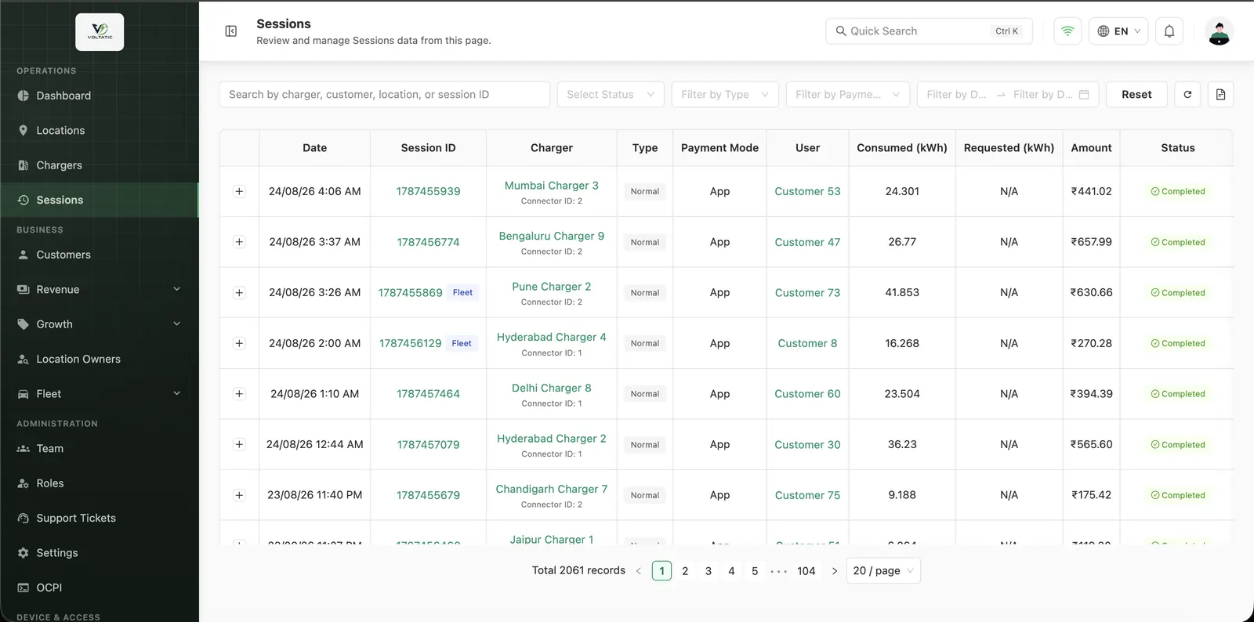
Task: Expand row for session 1787457464
Action: (x=239, y=394)
